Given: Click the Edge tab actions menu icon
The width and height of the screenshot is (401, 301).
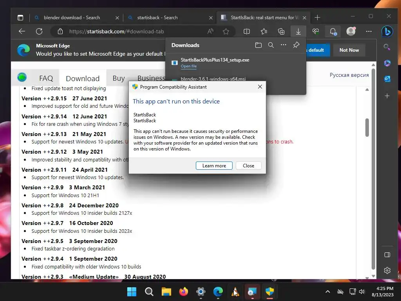Looking at the screenshot, I should [x=20, y=18].
